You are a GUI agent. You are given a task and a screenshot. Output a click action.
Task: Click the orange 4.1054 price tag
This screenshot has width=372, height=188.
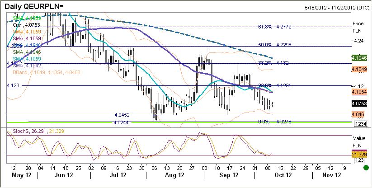pos(360,92)
